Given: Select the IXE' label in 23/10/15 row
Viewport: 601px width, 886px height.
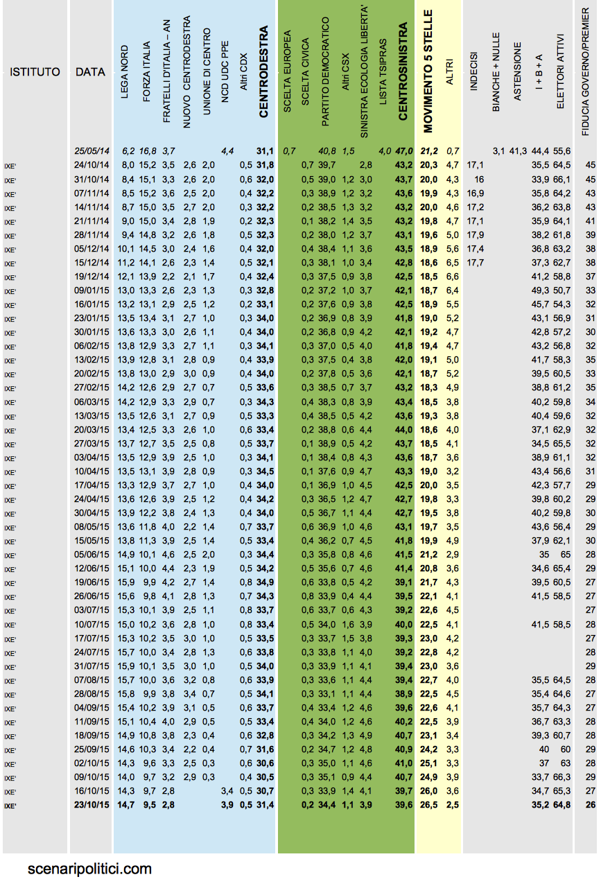Looking at the screenshot, I should click(x=9, y=806).
